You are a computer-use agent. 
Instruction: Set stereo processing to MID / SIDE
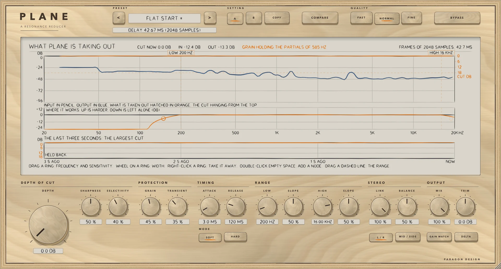pos(408,237)
